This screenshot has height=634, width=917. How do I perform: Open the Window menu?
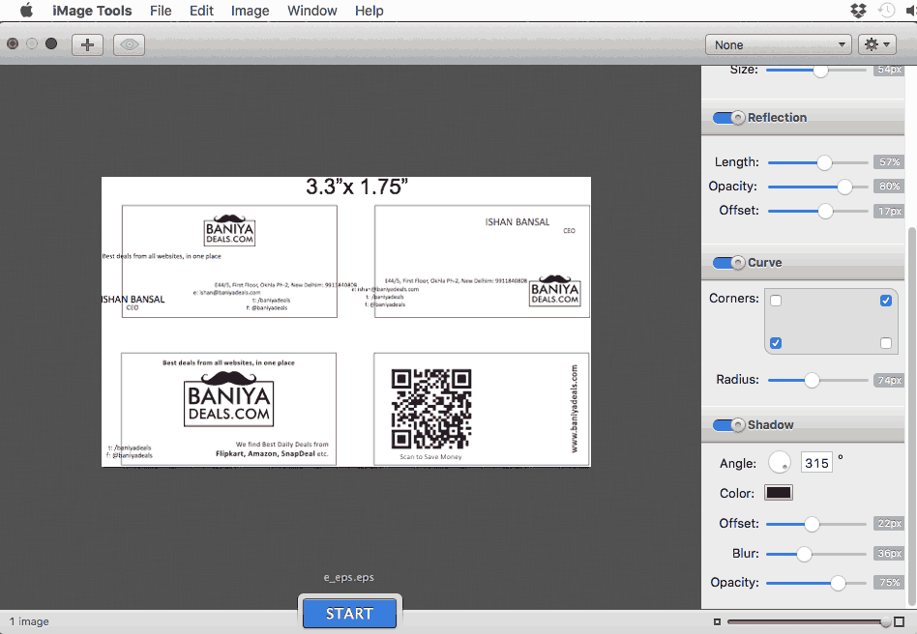311,11
